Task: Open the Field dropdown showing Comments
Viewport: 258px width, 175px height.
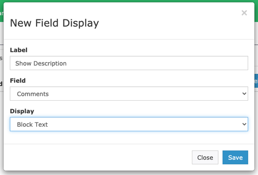Action: point(129,94)
